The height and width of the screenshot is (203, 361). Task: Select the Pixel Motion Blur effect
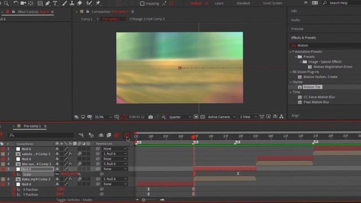point(316,102)
